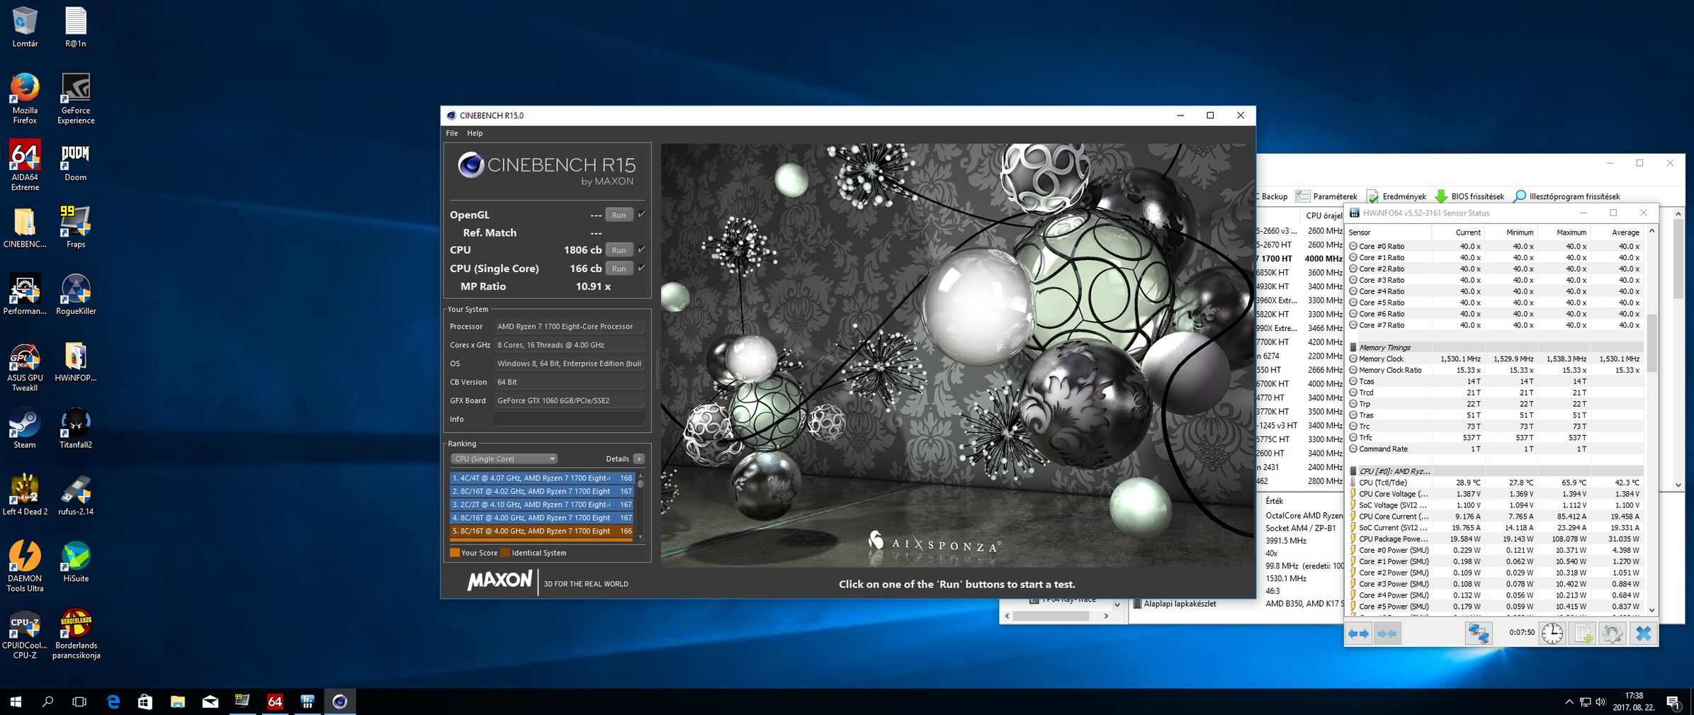The width and height of the screenshot is (1694, 715).
Task: Click the AIDA64 horizontal scrollbar right arrow
Action: tap(1107, 616)
